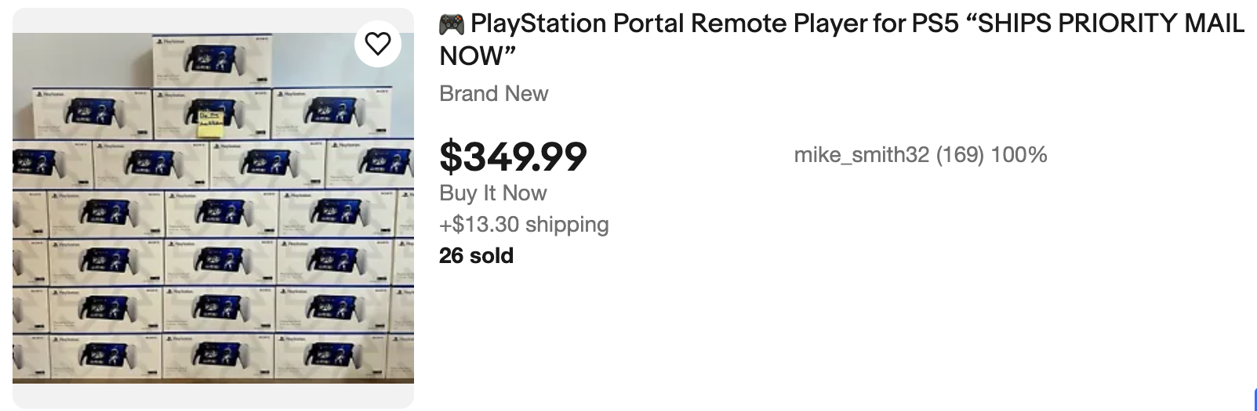
Task: Click the word "PlayStation" in listing title
Action: click(538, 24)
